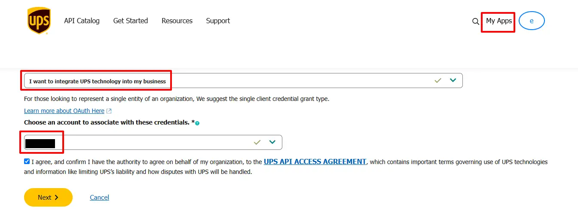
Task: Uncheck the API agreement checkbox
Action: tap(27, 162)
